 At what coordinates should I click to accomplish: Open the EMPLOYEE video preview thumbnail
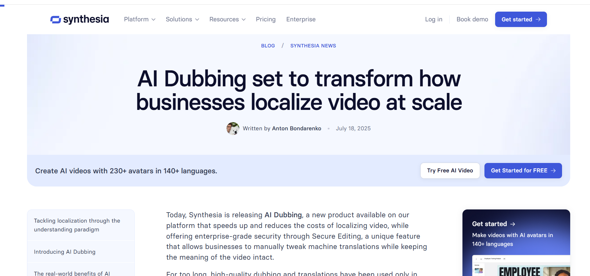pyautogui.click(x=521, y=266)
